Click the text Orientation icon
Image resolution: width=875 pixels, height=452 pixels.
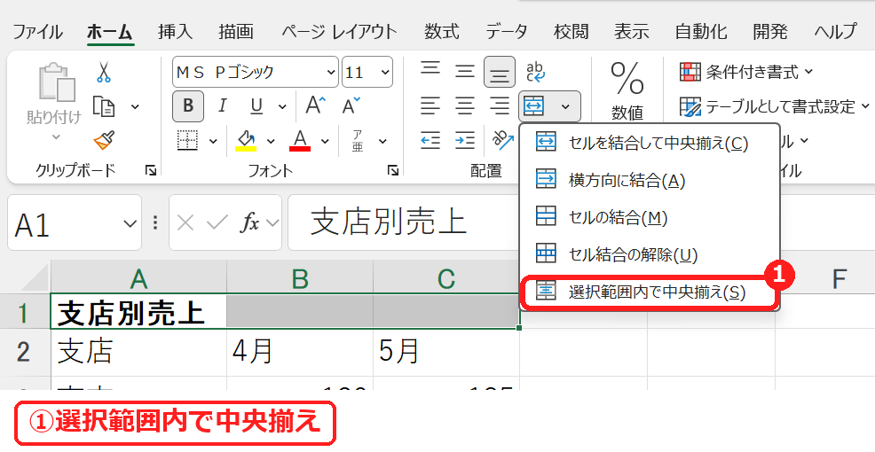(x=503, y=140)
